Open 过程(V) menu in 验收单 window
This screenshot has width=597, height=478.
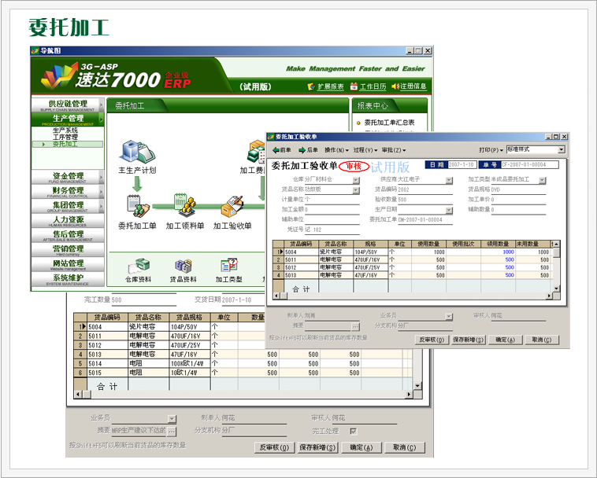pyautogui.click(x=365, y=150)
